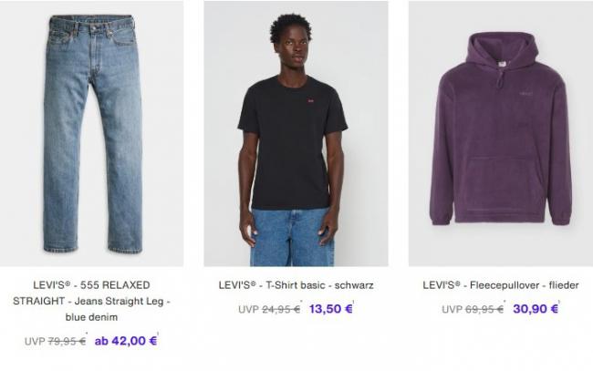This screenshot has width=593, height=371.
Task: Click the LEVI'S Fleecepullover flieder title
Action: pos(501,285)
